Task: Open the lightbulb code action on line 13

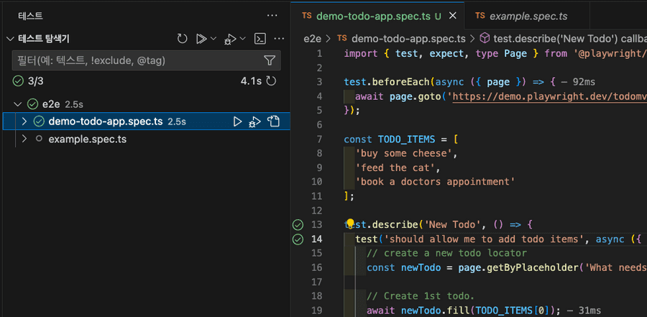Action: (350, 224)
